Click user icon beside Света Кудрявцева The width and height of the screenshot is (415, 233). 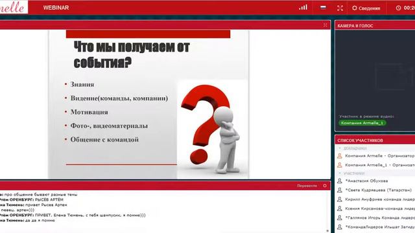[x=340, y=190]
